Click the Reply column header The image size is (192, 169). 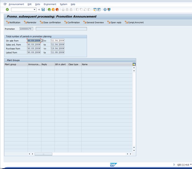coord(48,64)
